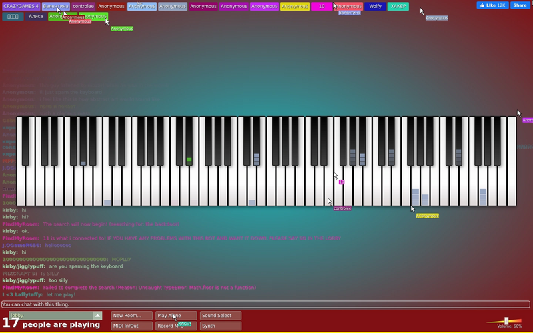Open the New Room dialog
Screen dimensions: 533x333
[131, 316]
